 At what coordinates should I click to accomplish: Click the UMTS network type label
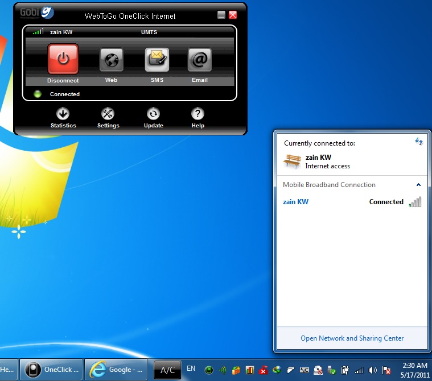tap(149, 32)
